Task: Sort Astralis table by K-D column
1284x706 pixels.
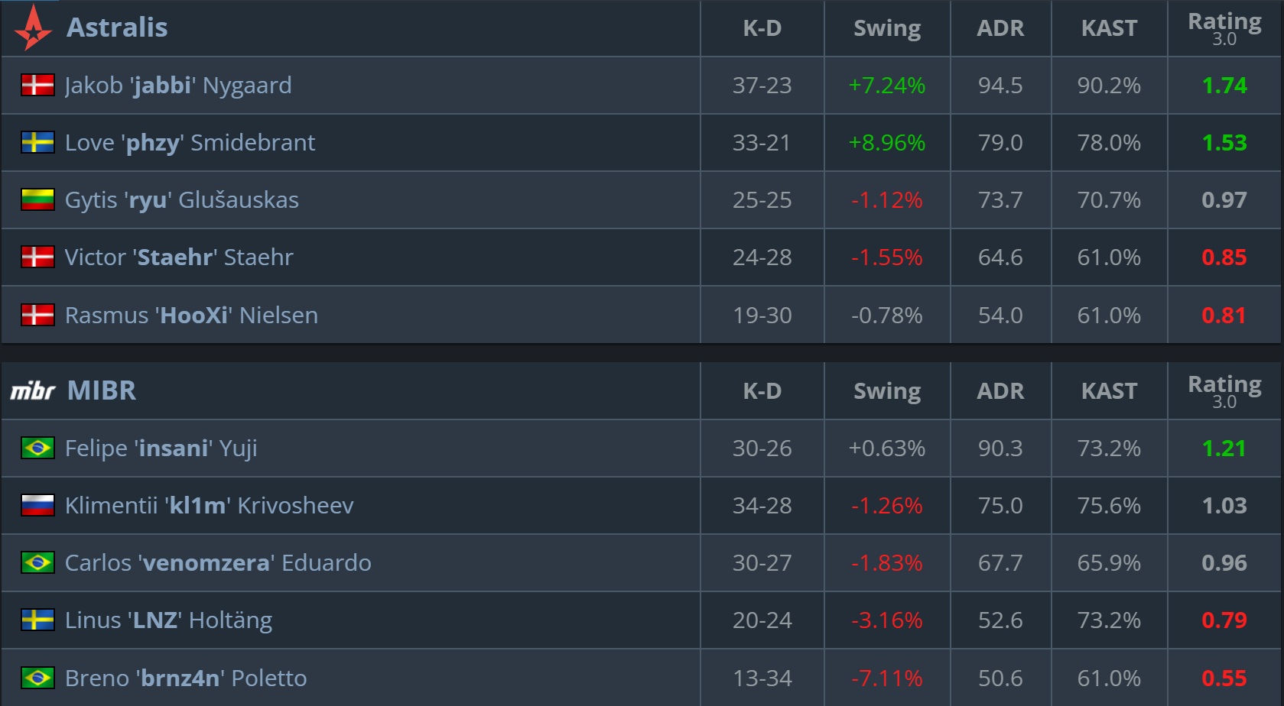Action: click(762, 28)
